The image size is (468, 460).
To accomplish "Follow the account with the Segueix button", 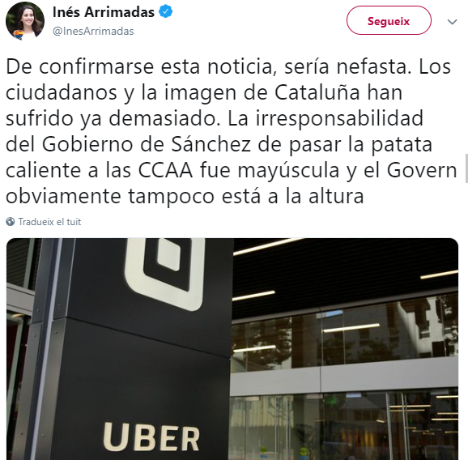I will pos(389,20).
